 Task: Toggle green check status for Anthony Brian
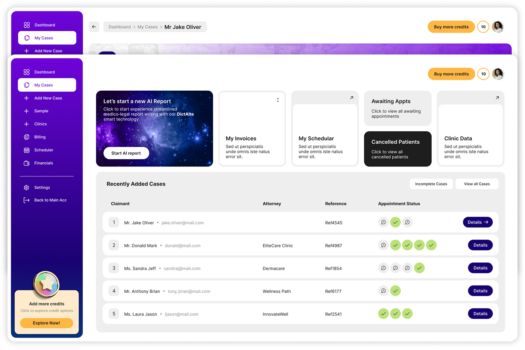(395, 291)
